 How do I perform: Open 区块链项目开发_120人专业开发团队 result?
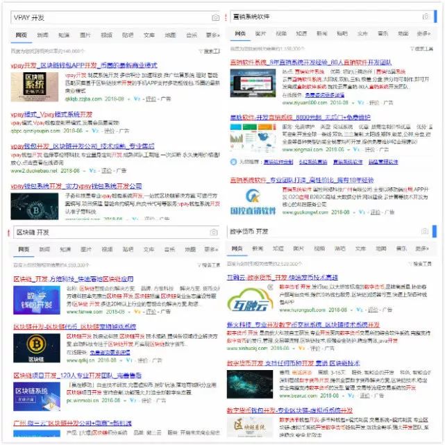(78, 376)
